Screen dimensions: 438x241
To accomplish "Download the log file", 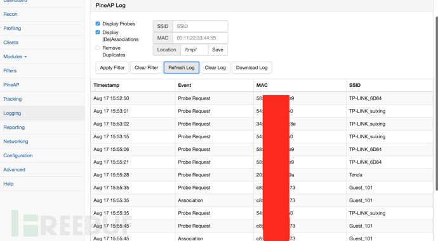I will pos(251,67).
